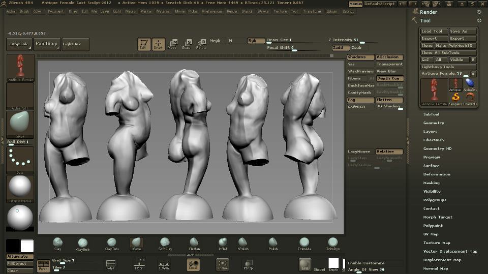Switch to Scale transform mode icon
This screenshot has width=488, height=274.
(x=187, y=44)
